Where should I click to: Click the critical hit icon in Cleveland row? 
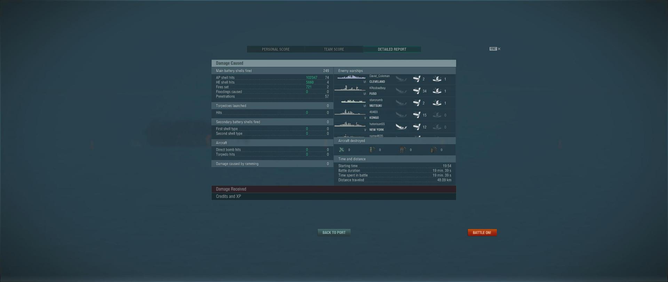coord(437,79)
